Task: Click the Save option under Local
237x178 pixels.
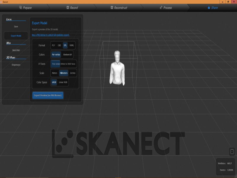Action: pyautogui.click(x=16, y=26)
